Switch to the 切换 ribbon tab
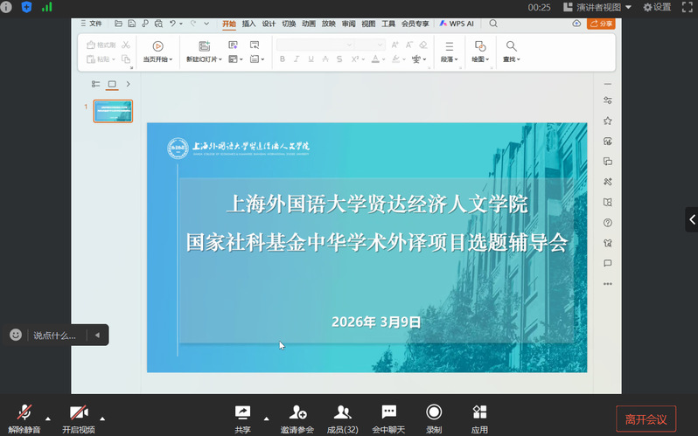698x436 pixels. pos(289,24)
